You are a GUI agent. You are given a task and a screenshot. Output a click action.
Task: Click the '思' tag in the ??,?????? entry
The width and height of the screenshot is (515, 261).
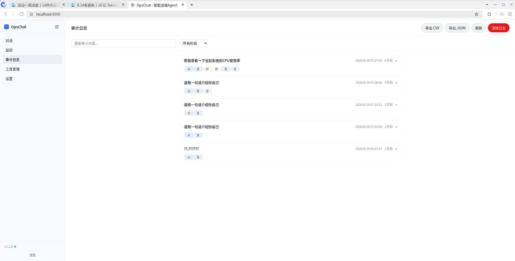[x=198, y=157]
